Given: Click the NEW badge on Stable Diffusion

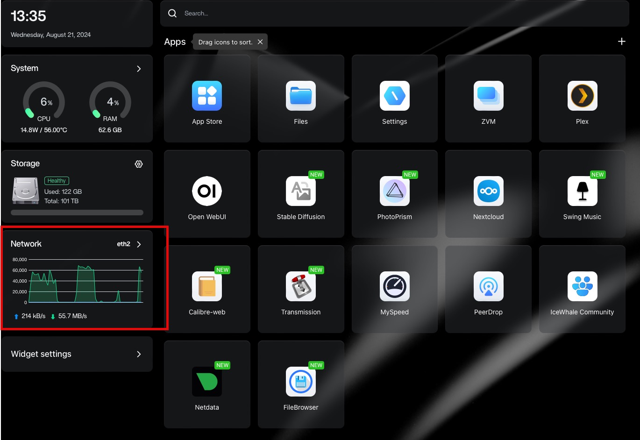Looking at the screenshot, I should coord(316,175).
